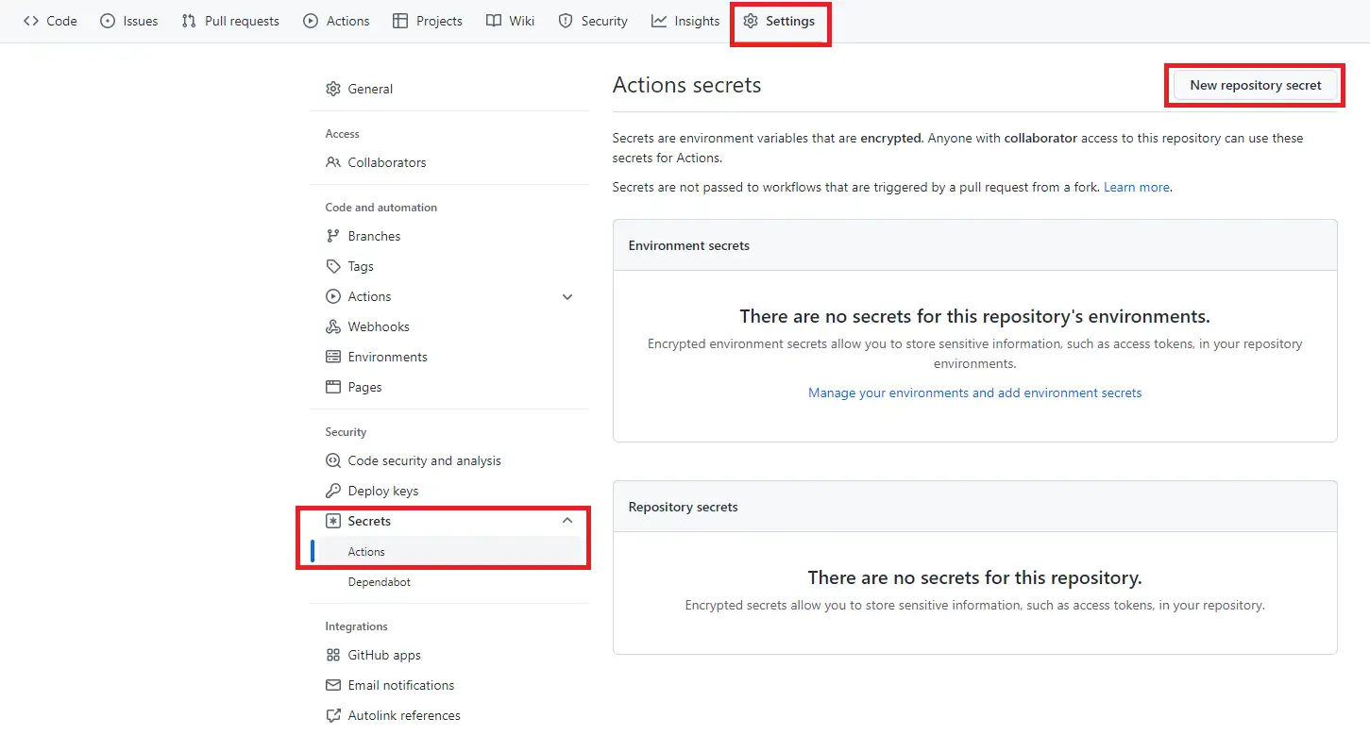Select Dependabot under Secrets
Image resolution: width=1370 pixels, height=735 pixels.
tap(379, 582)
